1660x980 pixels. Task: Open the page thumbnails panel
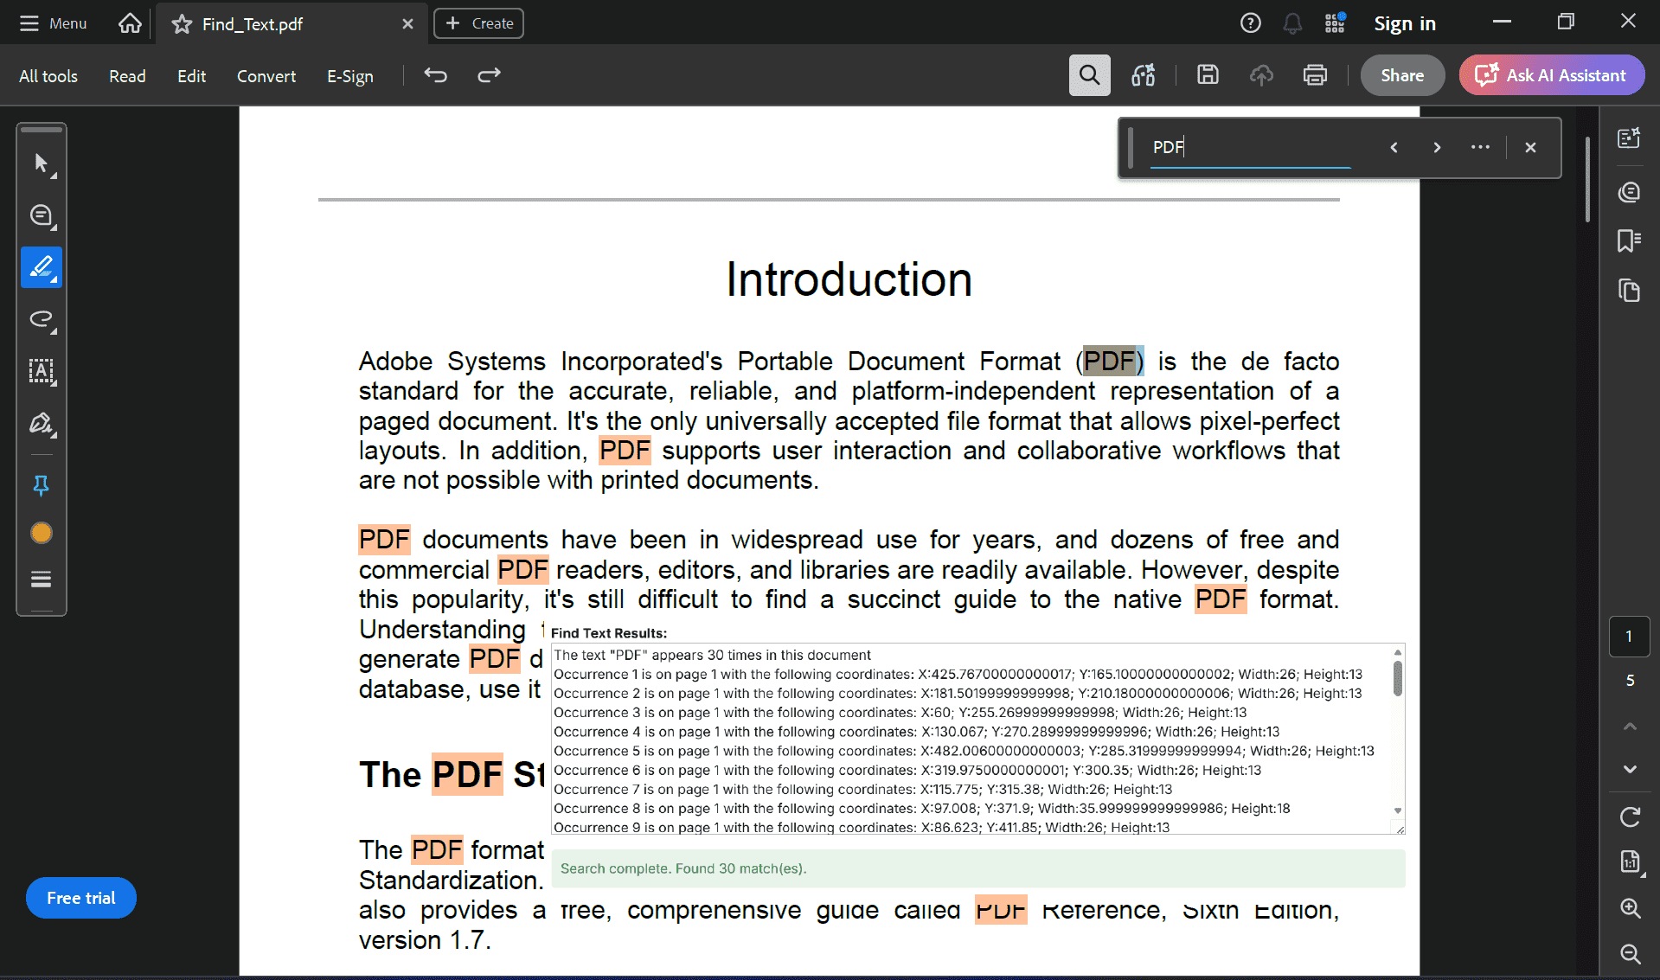[x=1630, y=291]
